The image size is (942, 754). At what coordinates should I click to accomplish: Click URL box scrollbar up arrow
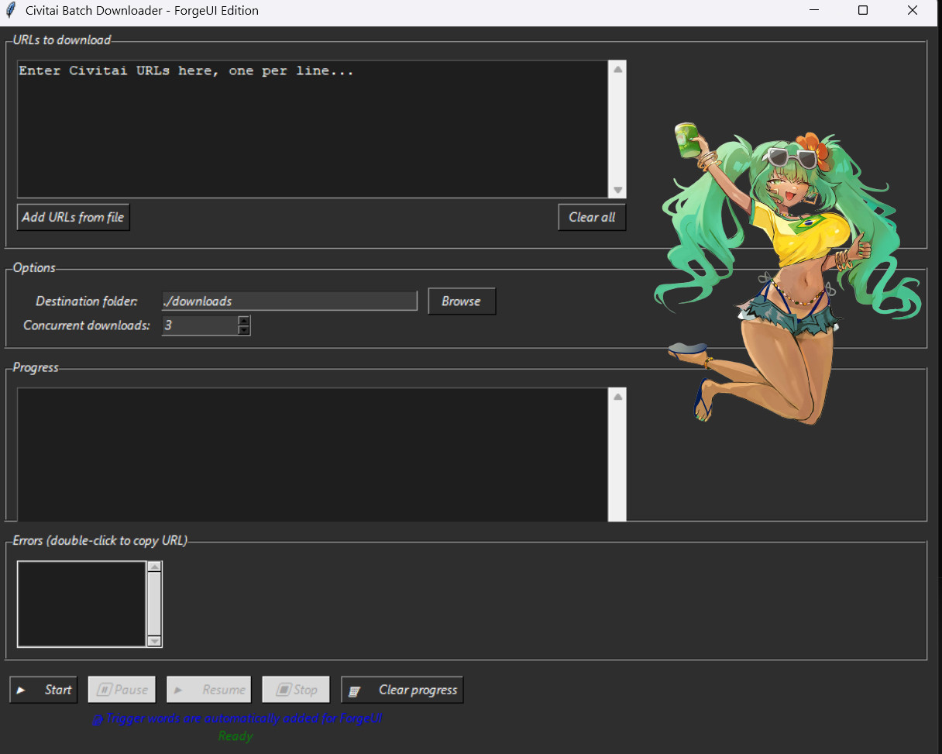[x=617, y=69]
